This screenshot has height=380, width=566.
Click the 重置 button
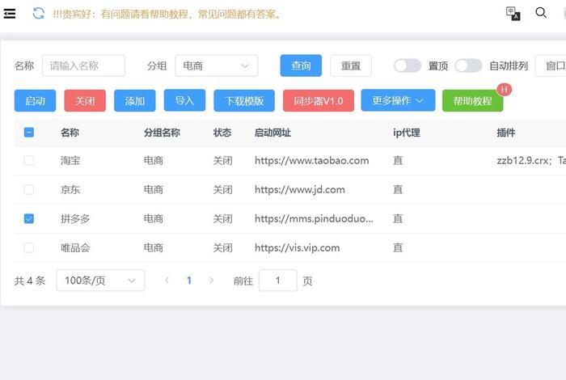click(x=350, y=65)
